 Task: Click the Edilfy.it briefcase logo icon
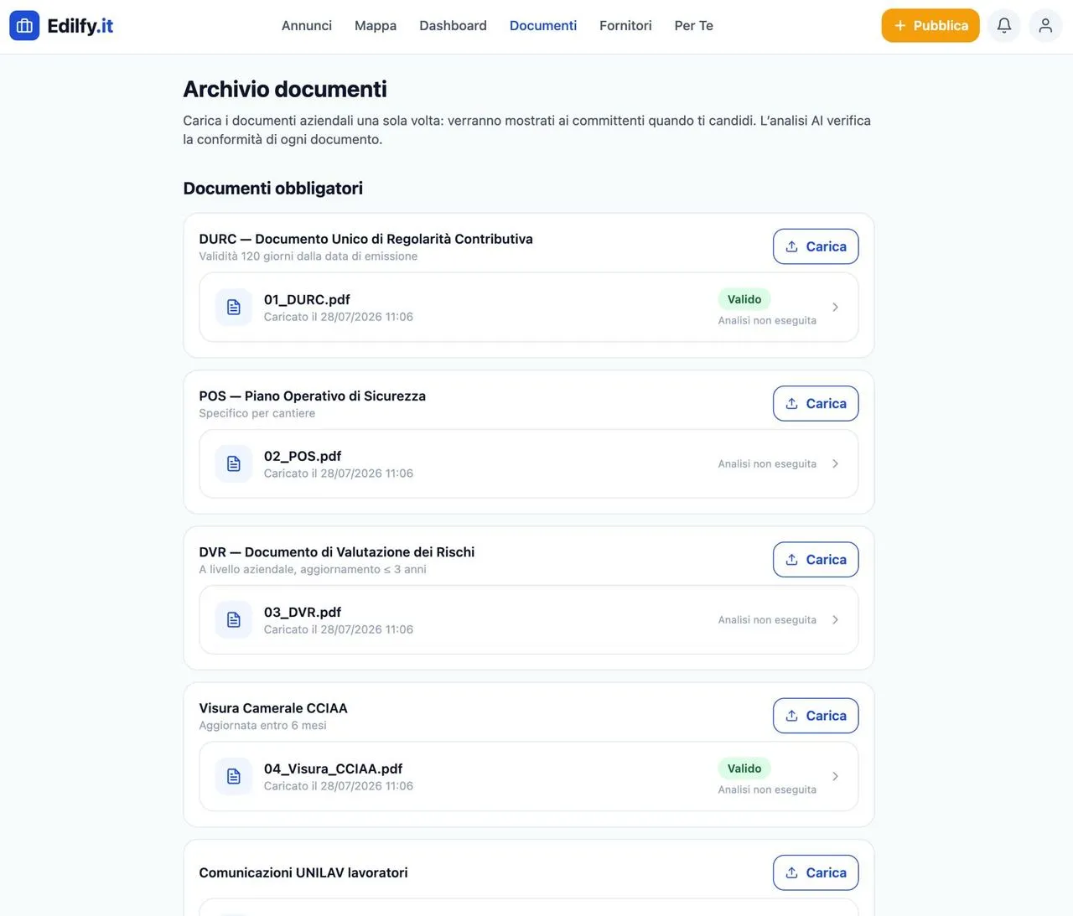pyautogui.click(x=24, y=25)
